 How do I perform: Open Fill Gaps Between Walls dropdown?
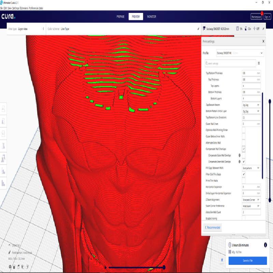[x=251, y=168]
